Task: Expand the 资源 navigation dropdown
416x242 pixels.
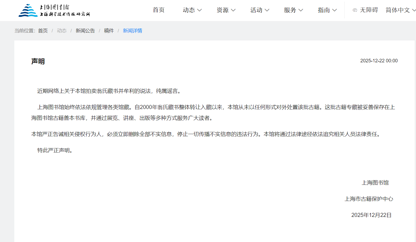Action: point(226,10)
